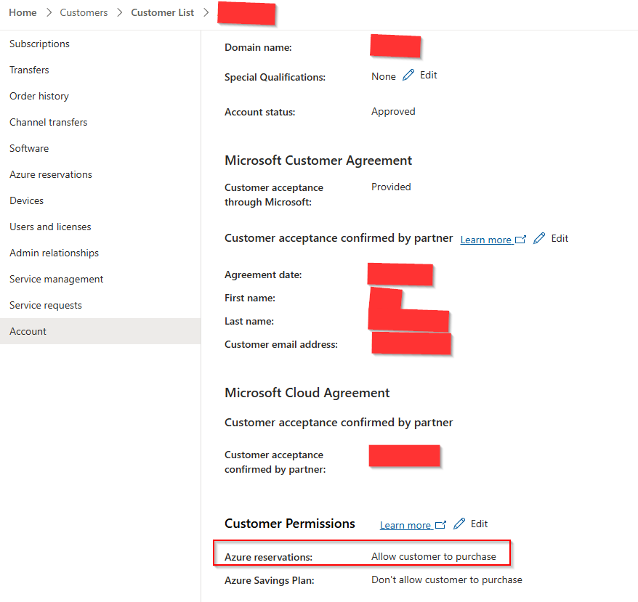Open Learn more link for Customer Permissions
The image size is (638, 602).
pos(405,525)
